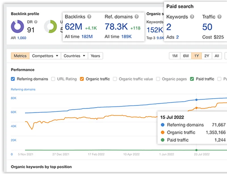Click the Ref. domains help icon

pos(136,17)
